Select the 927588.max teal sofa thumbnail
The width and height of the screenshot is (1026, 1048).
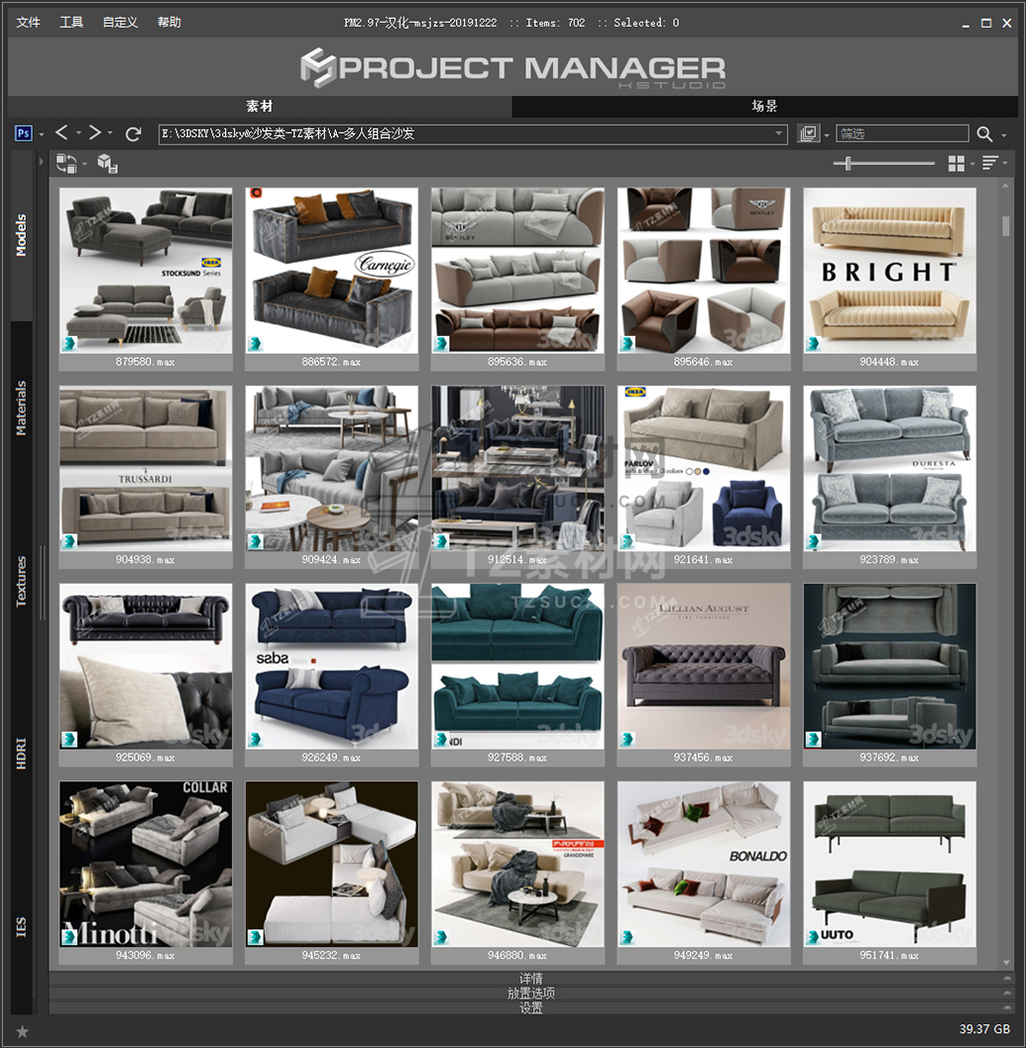pyautogui.click(x=517, y=666)
